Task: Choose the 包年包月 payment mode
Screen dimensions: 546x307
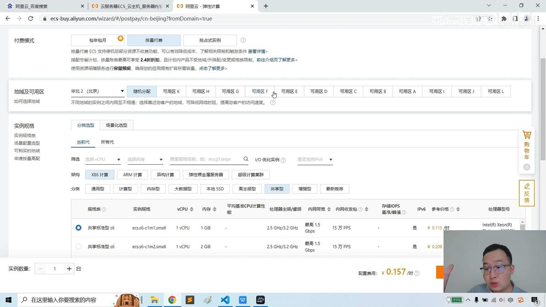Action: coord(98,40)
